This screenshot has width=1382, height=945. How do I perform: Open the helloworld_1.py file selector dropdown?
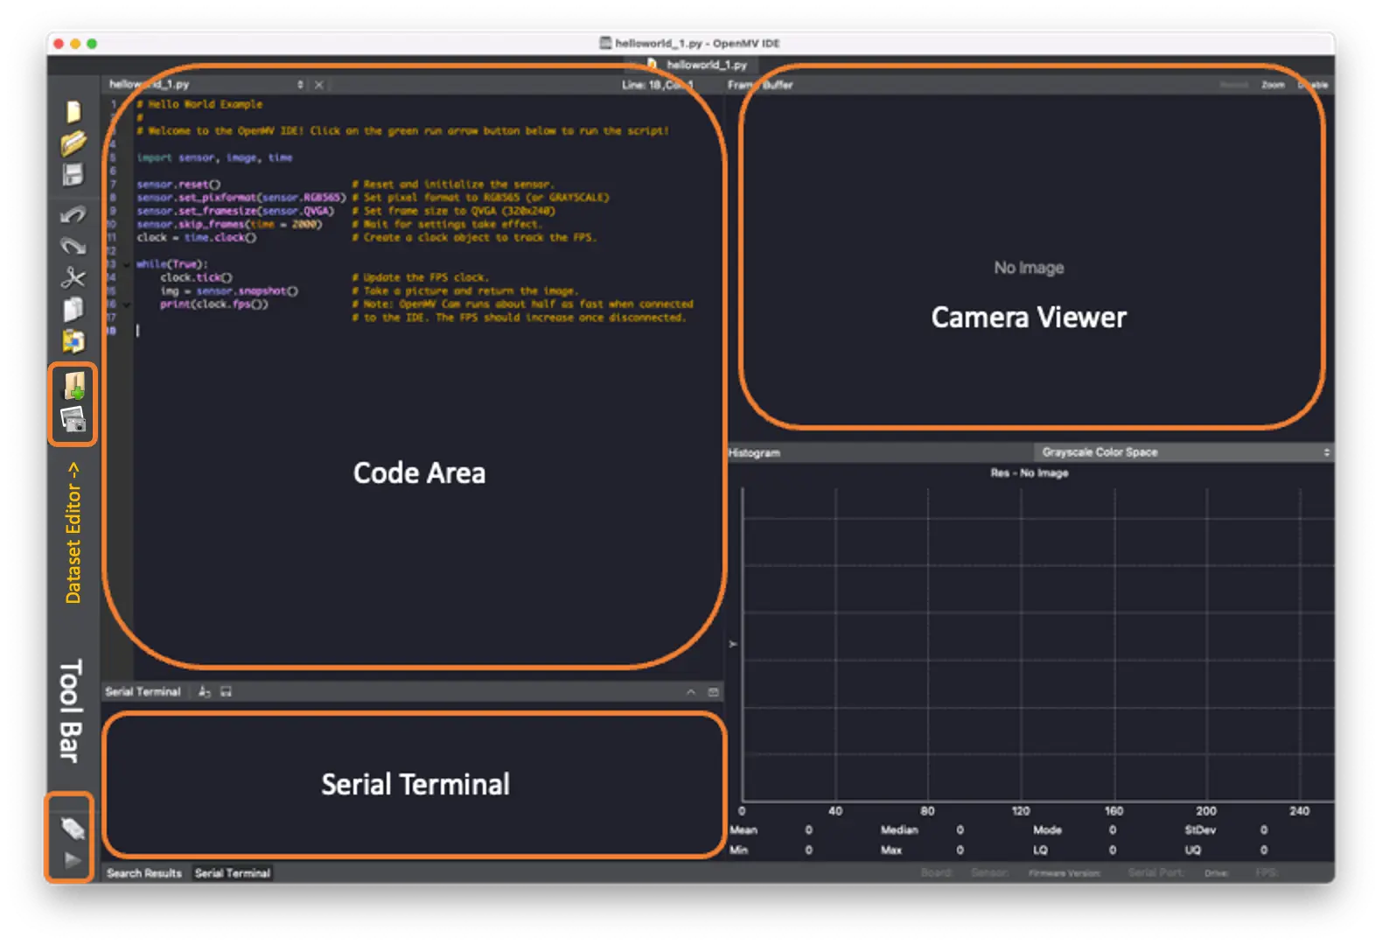click(x=300, y=85)
